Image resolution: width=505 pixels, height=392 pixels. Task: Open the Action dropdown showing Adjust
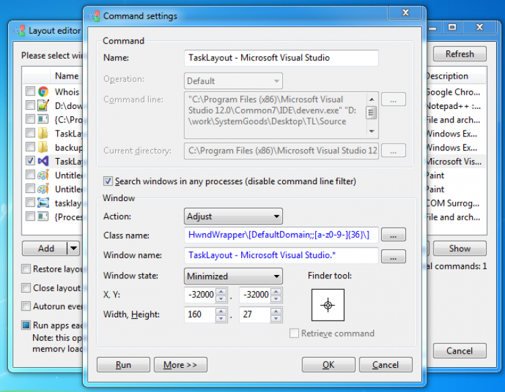coord(233,216)
